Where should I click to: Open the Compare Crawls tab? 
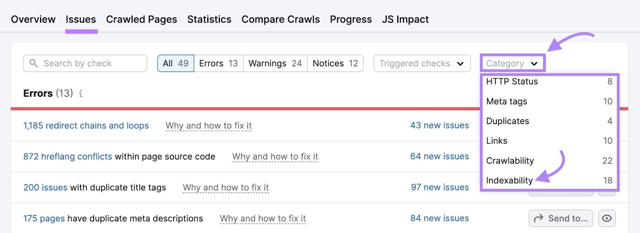pyautogui.click(x=280, y=19)
